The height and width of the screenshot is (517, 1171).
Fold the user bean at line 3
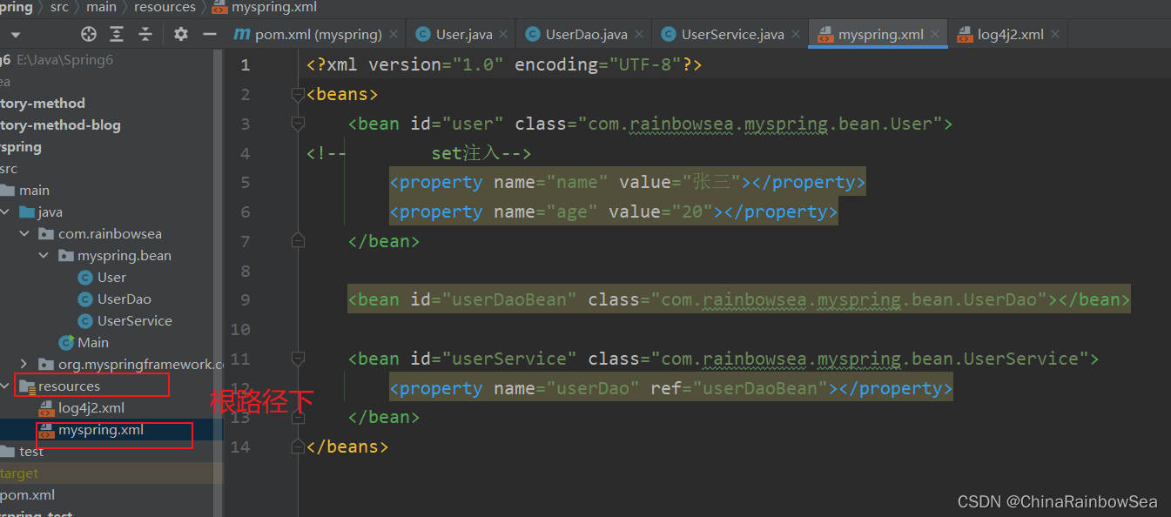pyautogui.click(x=299, y=124)
